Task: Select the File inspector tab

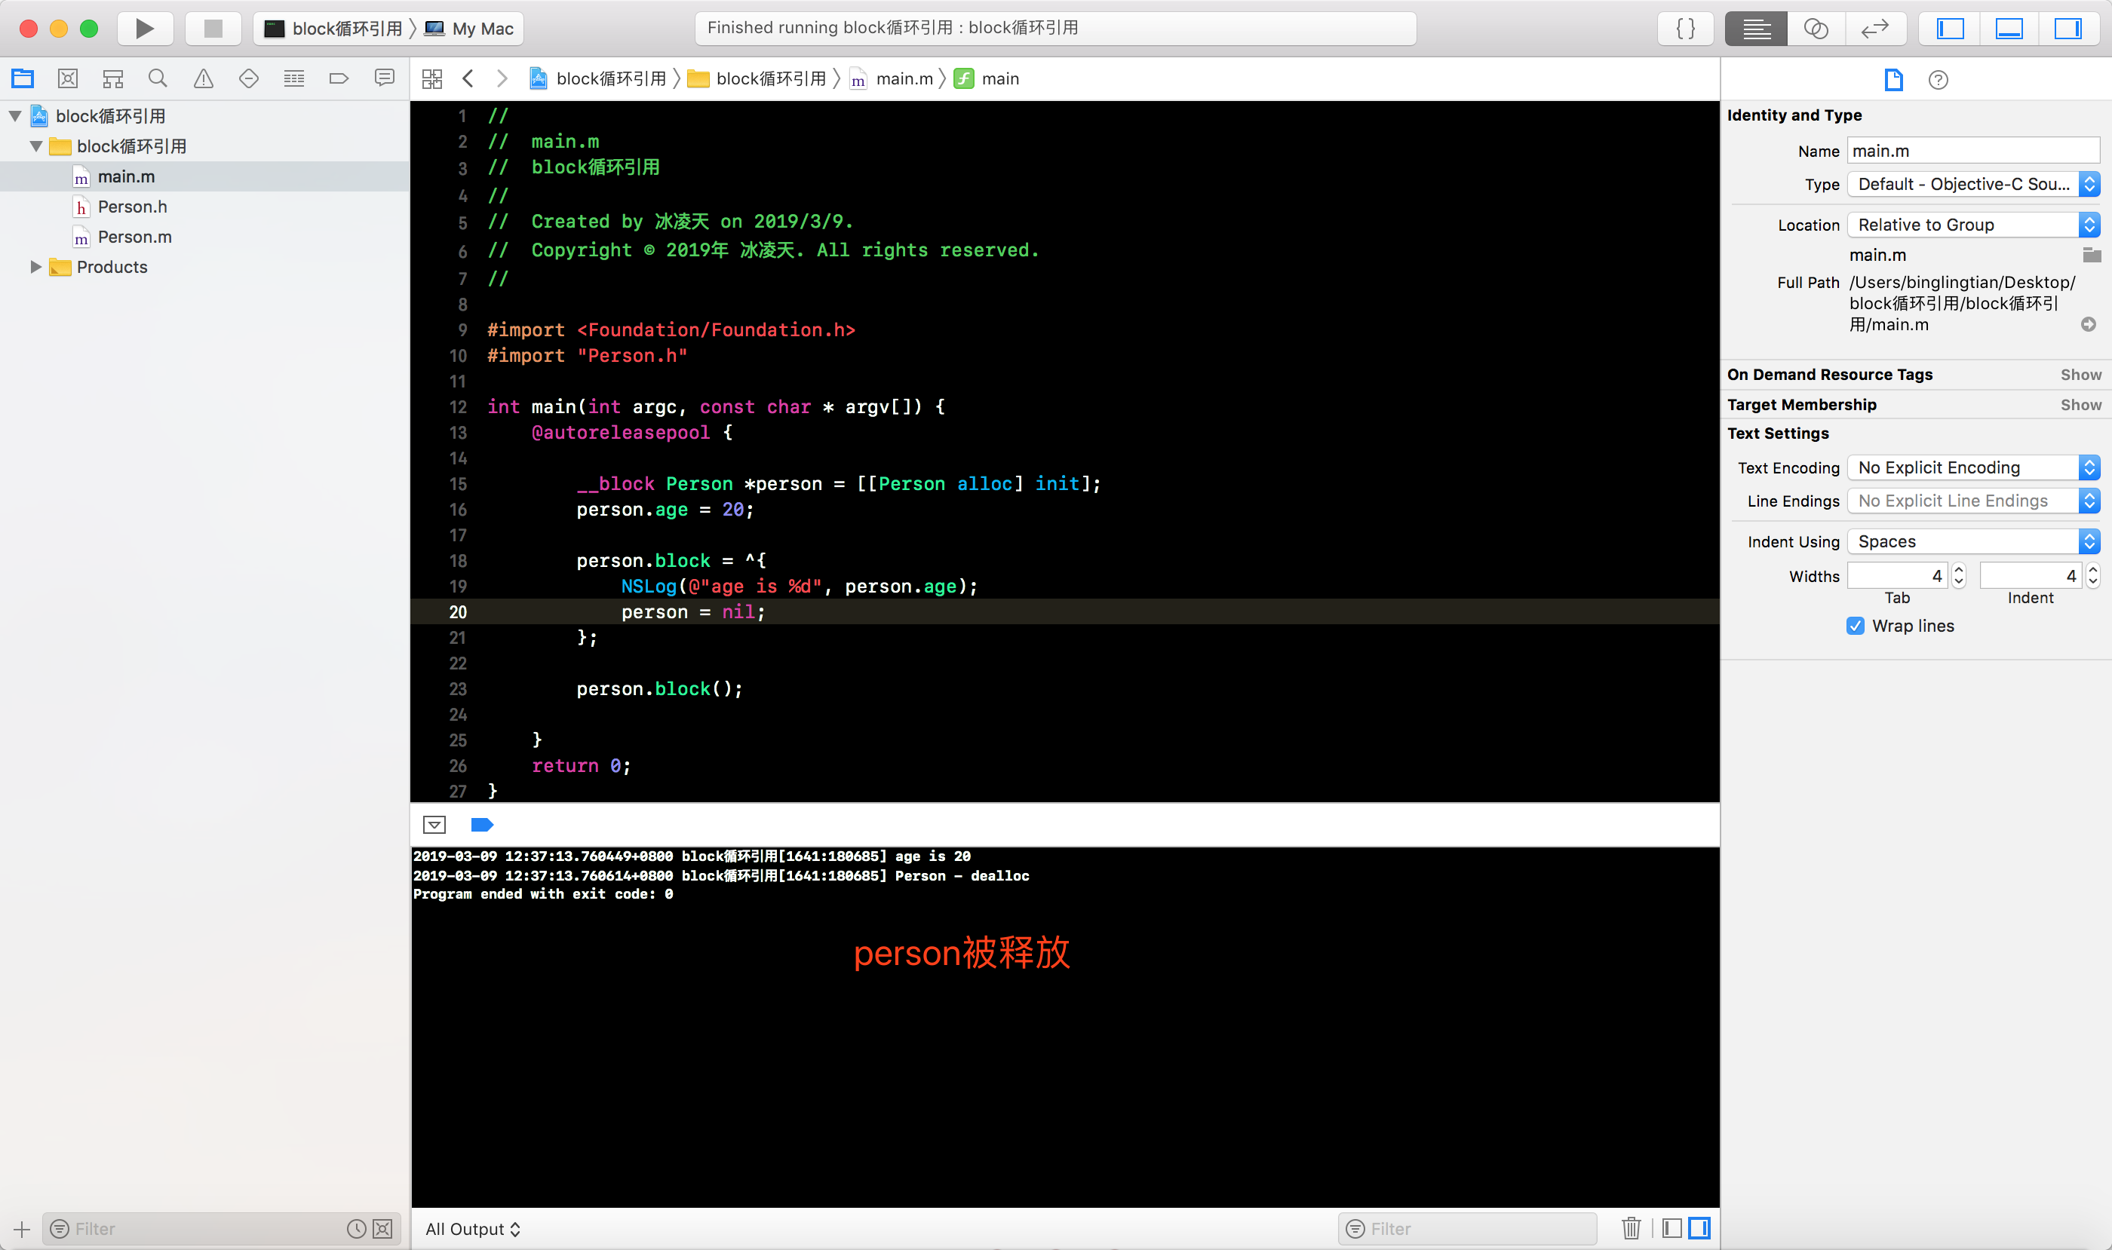Action: click(x=1894, y=80)
